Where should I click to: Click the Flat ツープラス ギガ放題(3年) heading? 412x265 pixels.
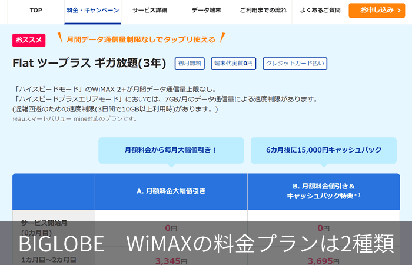pyautogui.click(x=89, y=64)
